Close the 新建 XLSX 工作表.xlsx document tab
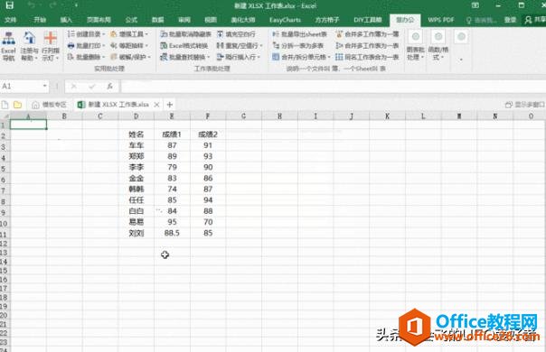 tap(156, 105)
